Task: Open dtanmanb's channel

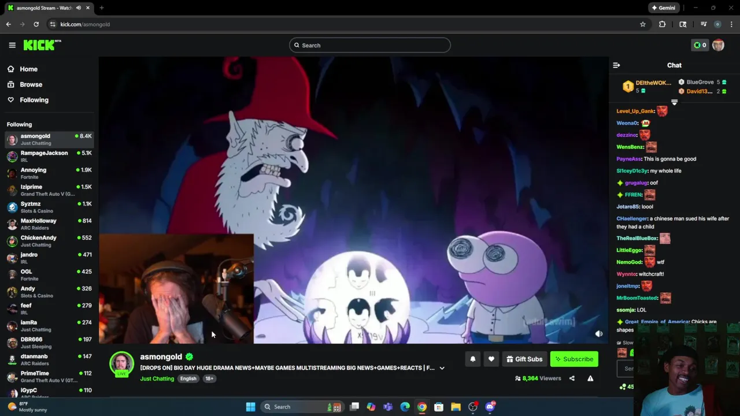Action: coord(49,360)
